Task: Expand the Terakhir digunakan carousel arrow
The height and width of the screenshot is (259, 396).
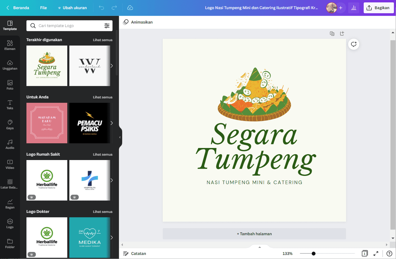Action: point(111,66)
